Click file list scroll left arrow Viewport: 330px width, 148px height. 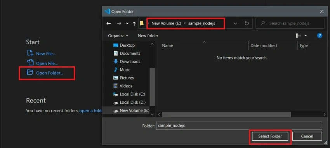pos(159,115)
